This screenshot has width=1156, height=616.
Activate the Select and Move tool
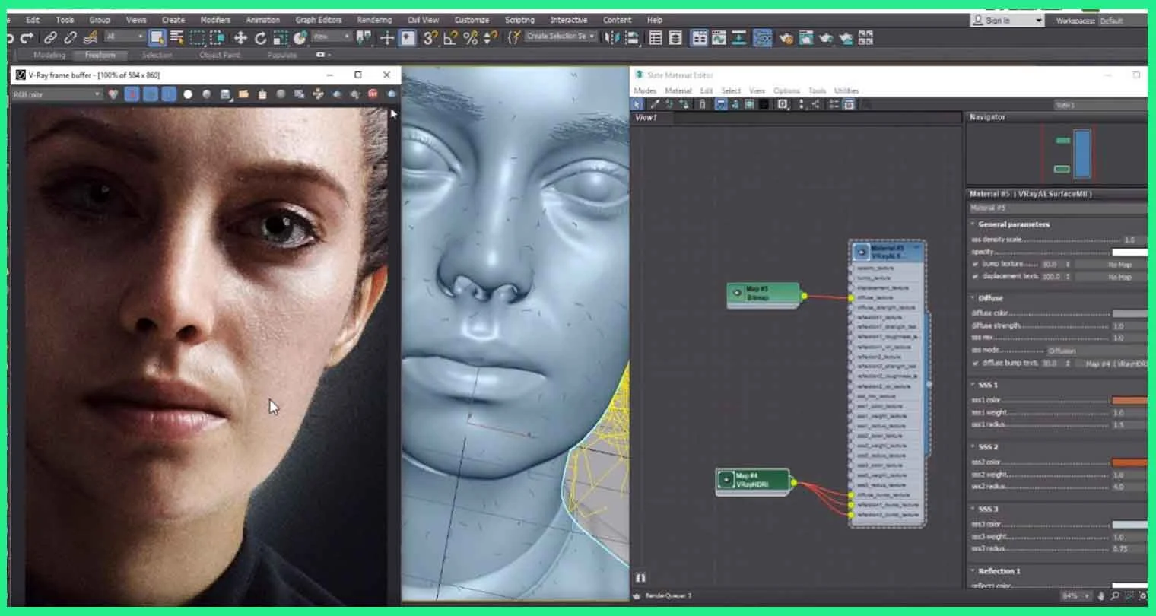pos(240,37)
